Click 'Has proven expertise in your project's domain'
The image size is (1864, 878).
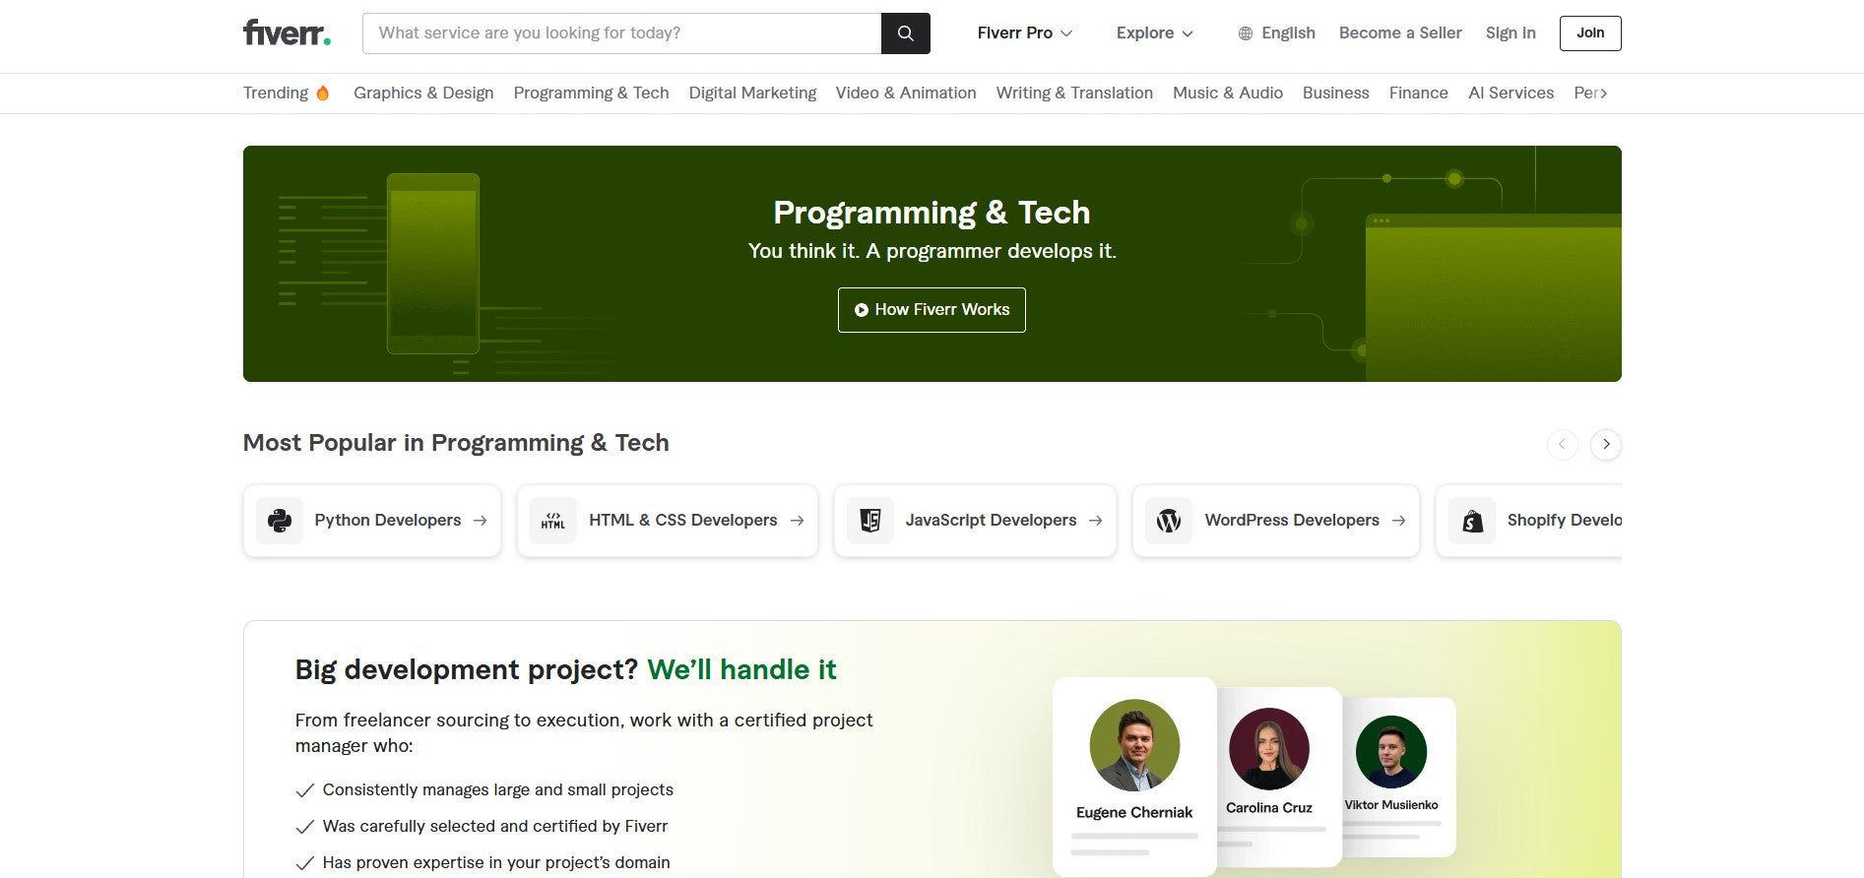(496, 862)
